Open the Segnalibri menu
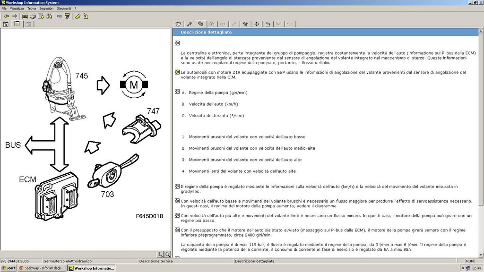The height and width of the screenshot is (272, 484). click(x=46, y=8)
